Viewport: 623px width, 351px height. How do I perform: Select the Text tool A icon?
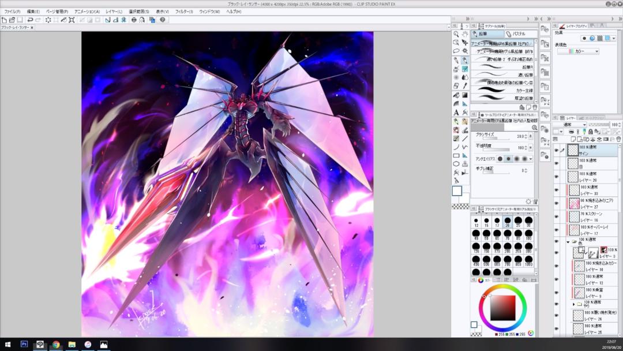[456, 113]
